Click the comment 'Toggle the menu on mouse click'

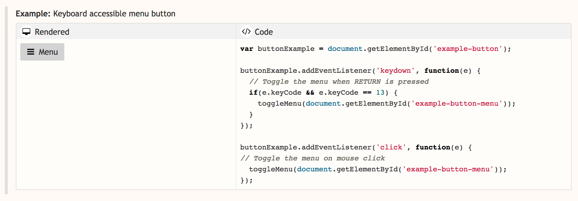point(313,158)
